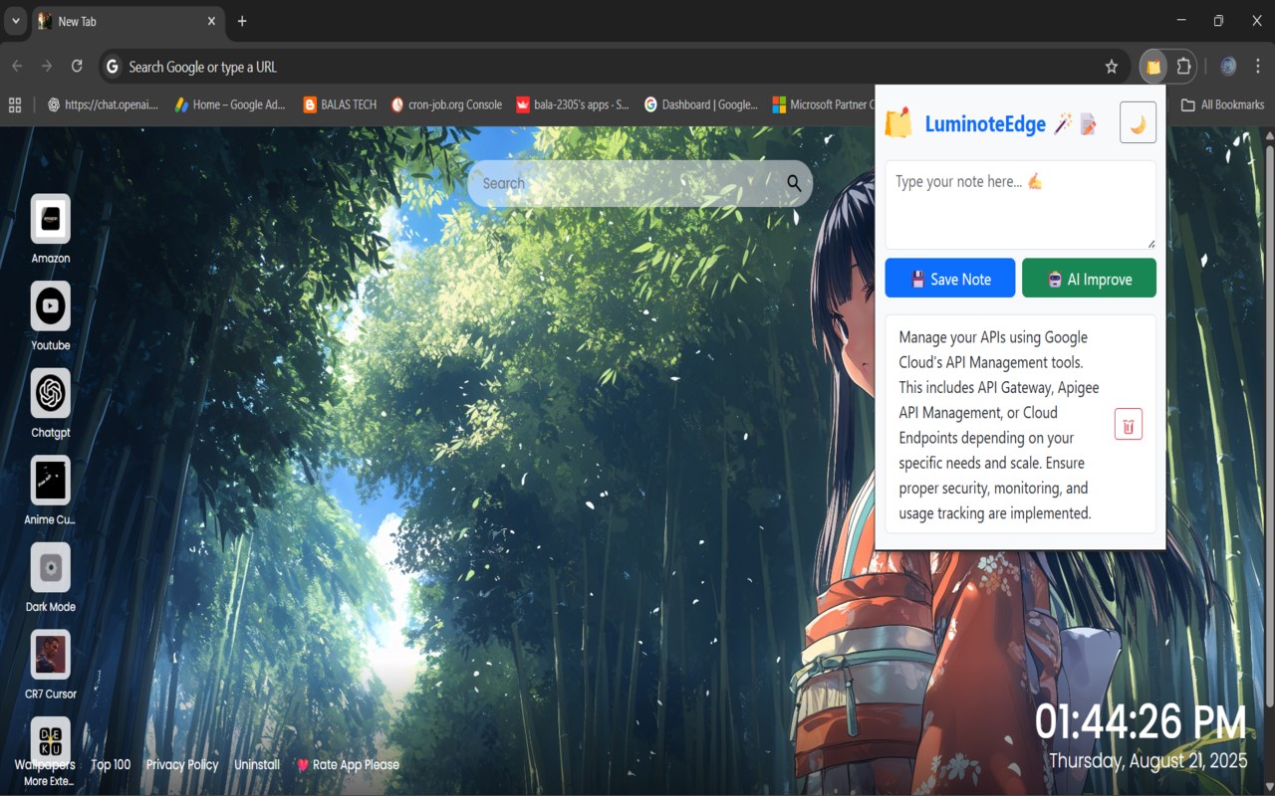Select the New Tab tab
Screen dimensions: 1275x796
[127, 21]
